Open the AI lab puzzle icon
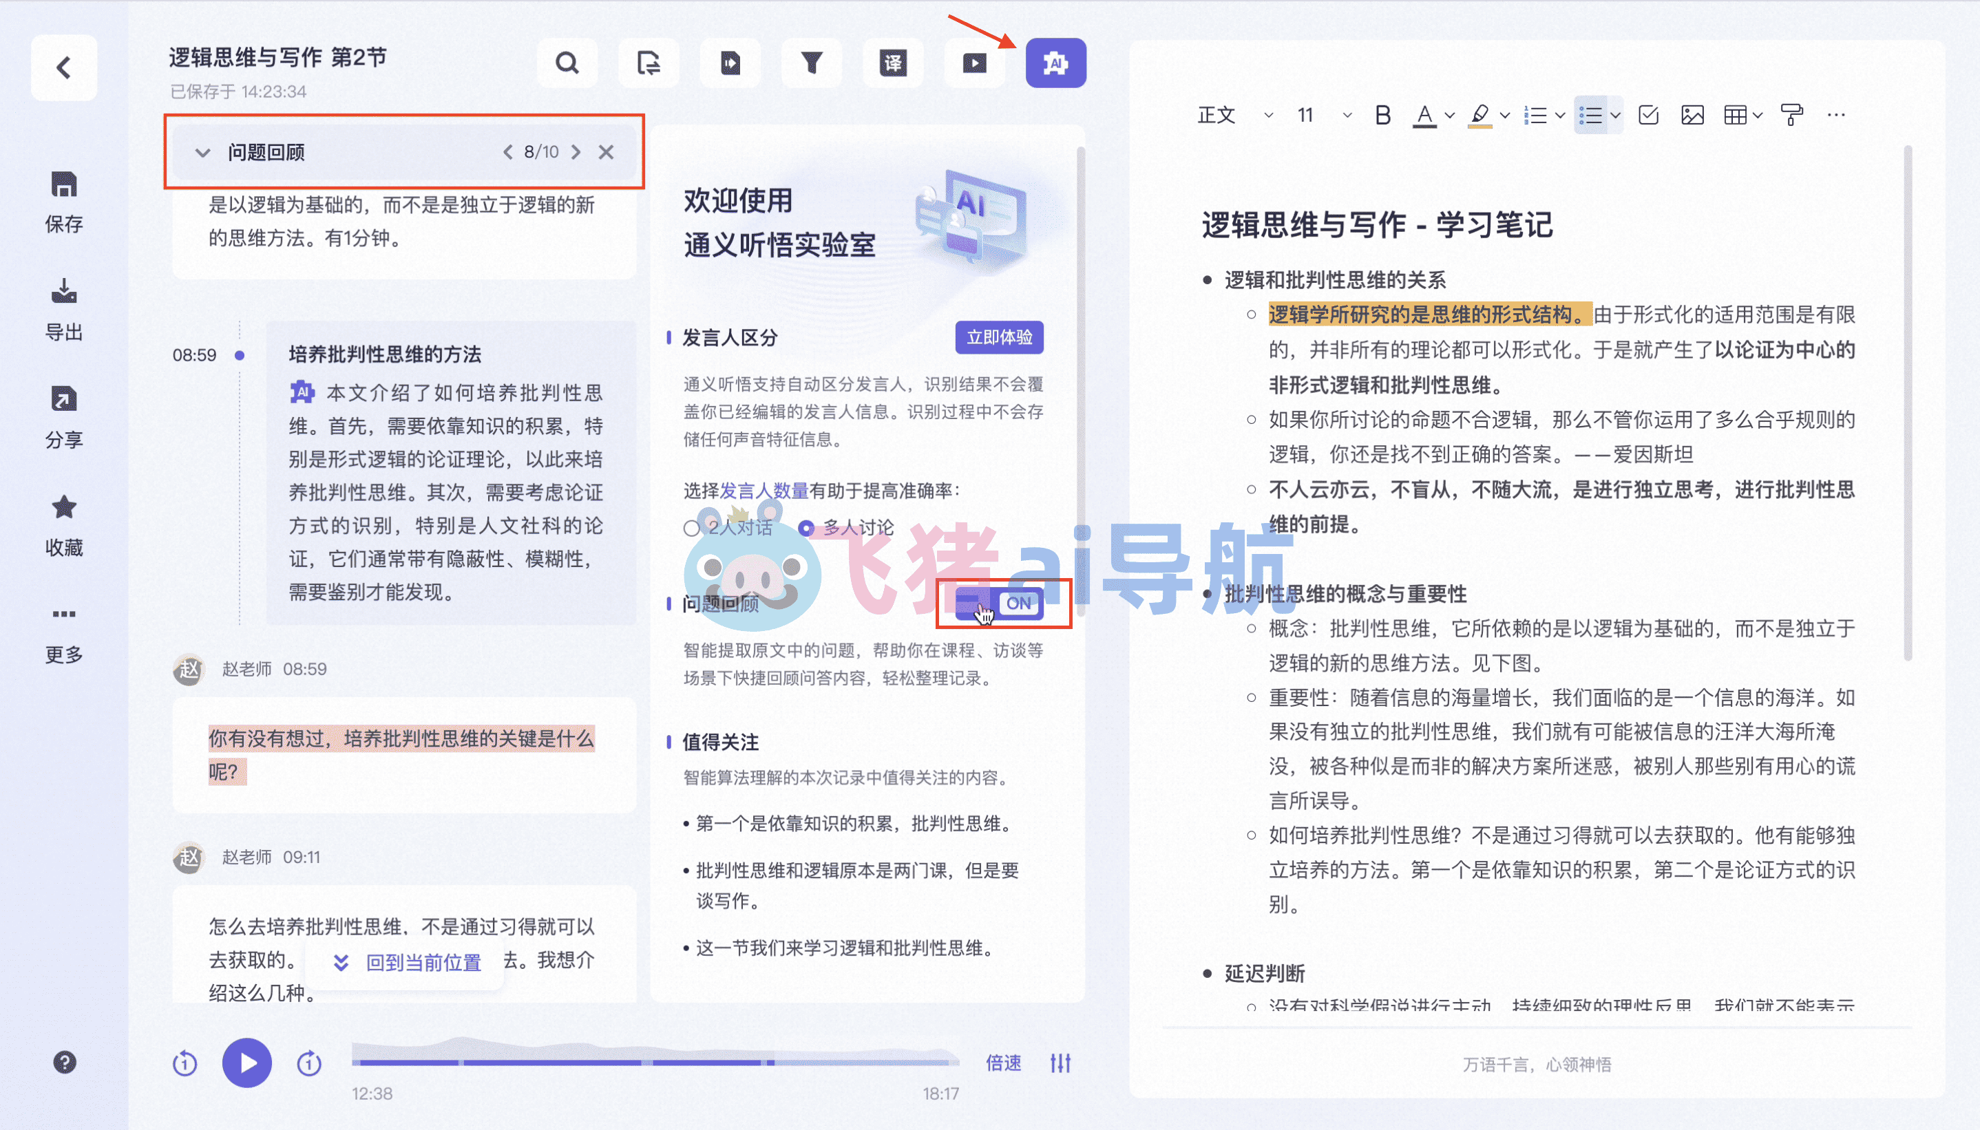The height and width of the screenshot is (1130, 1980). [1055, 63]
